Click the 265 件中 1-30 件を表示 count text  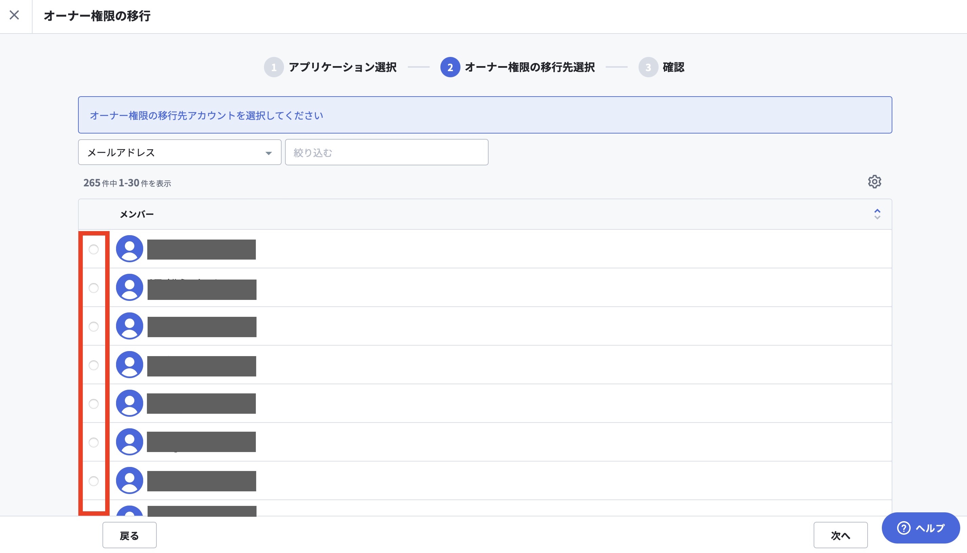[127, 183]
